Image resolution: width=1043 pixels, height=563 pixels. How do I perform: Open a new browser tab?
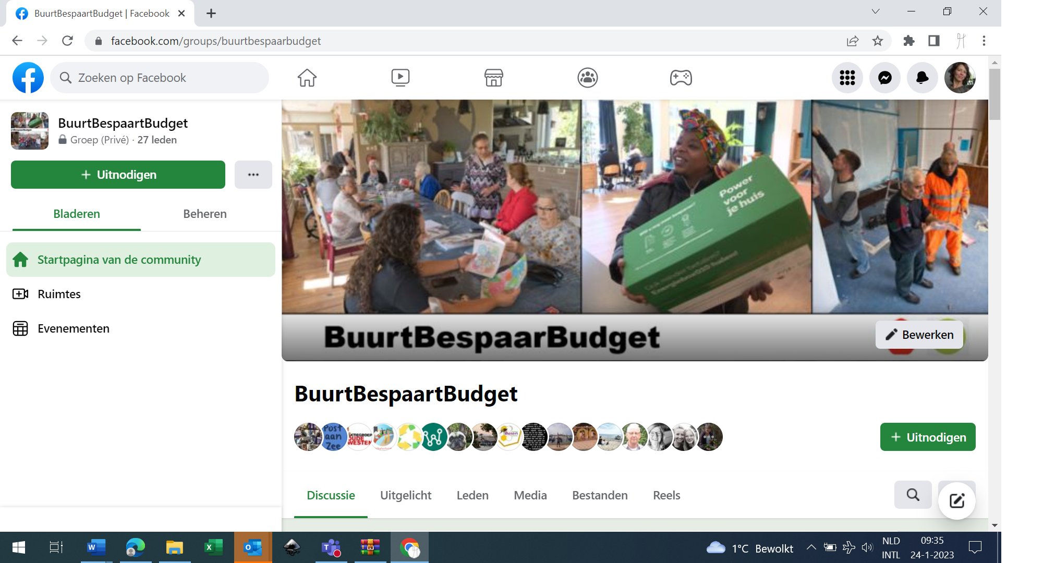pyautogui.click(x=211, y=14)
